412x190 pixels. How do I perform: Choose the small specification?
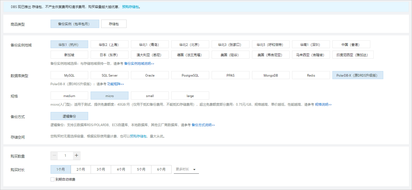point(150,96)
